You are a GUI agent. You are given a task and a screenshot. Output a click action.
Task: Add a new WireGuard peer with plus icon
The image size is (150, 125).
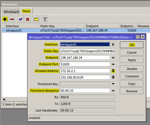[5, 19]
